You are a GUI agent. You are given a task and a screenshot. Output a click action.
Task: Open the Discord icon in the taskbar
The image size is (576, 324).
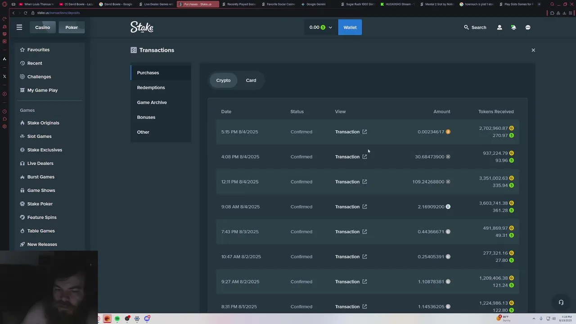[147, 319]
